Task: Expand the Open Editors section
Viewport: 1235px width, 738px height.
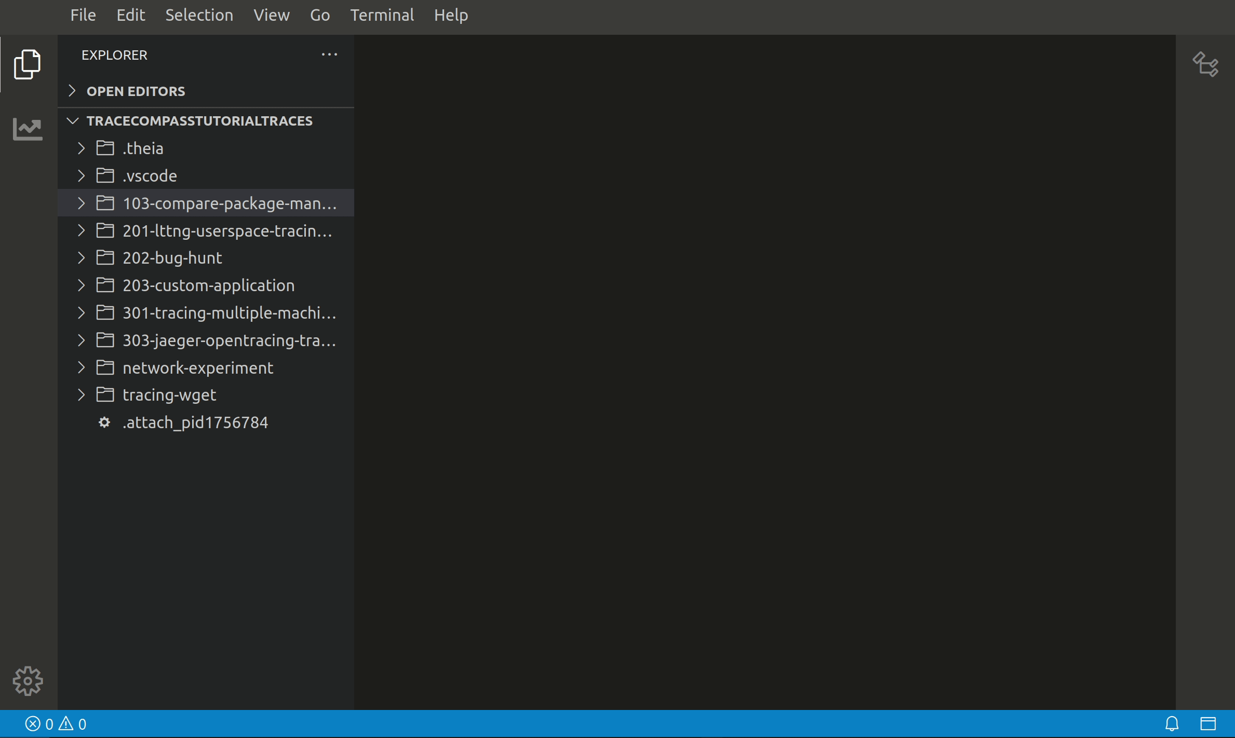Action: click(x=72, y=91)
